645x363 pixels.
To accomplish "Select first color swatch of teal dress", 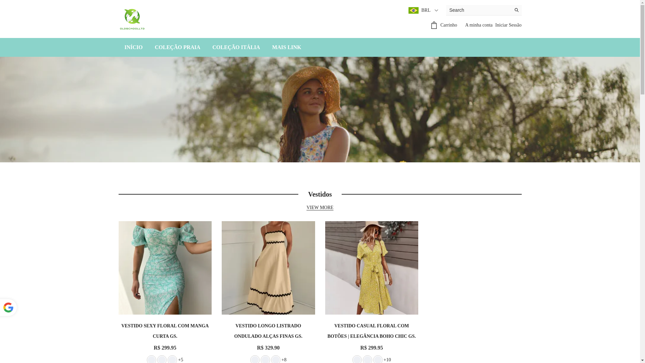I will [x=152, y=359].
